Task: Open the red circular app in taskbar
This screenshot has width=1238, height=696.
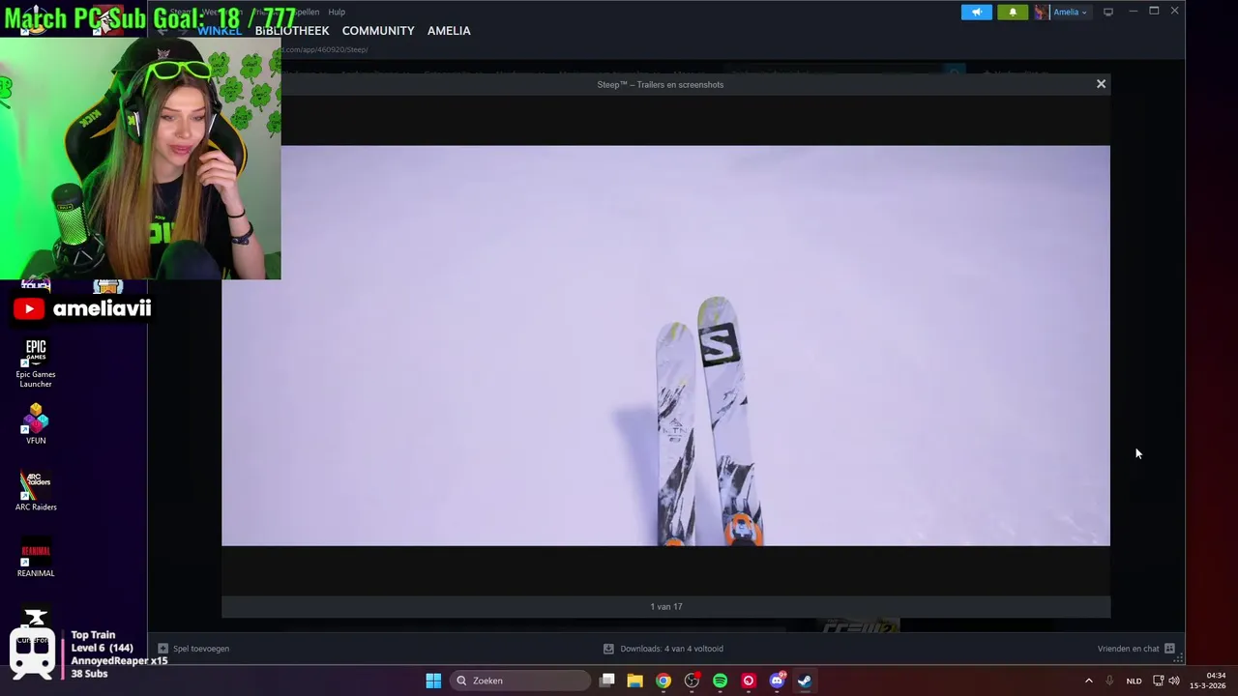Action: (x=748, y=681)
